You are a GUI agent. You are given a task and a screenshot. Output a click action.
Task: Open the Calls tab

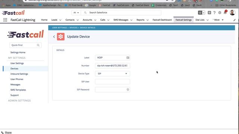(x=103, y=20)
